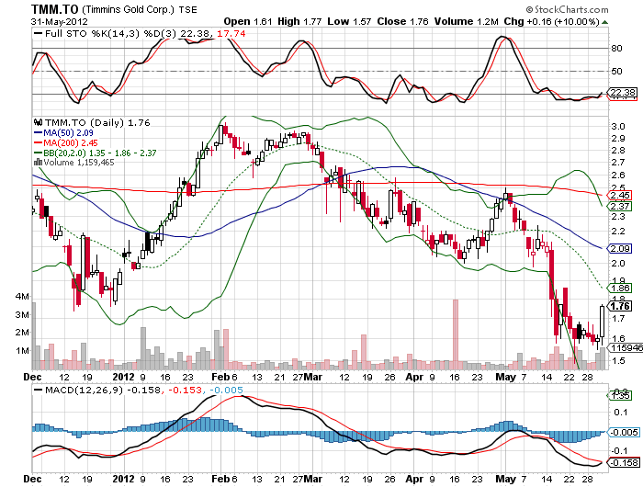
Task: Click the 115946 volume tag
Action: [626, 348]
